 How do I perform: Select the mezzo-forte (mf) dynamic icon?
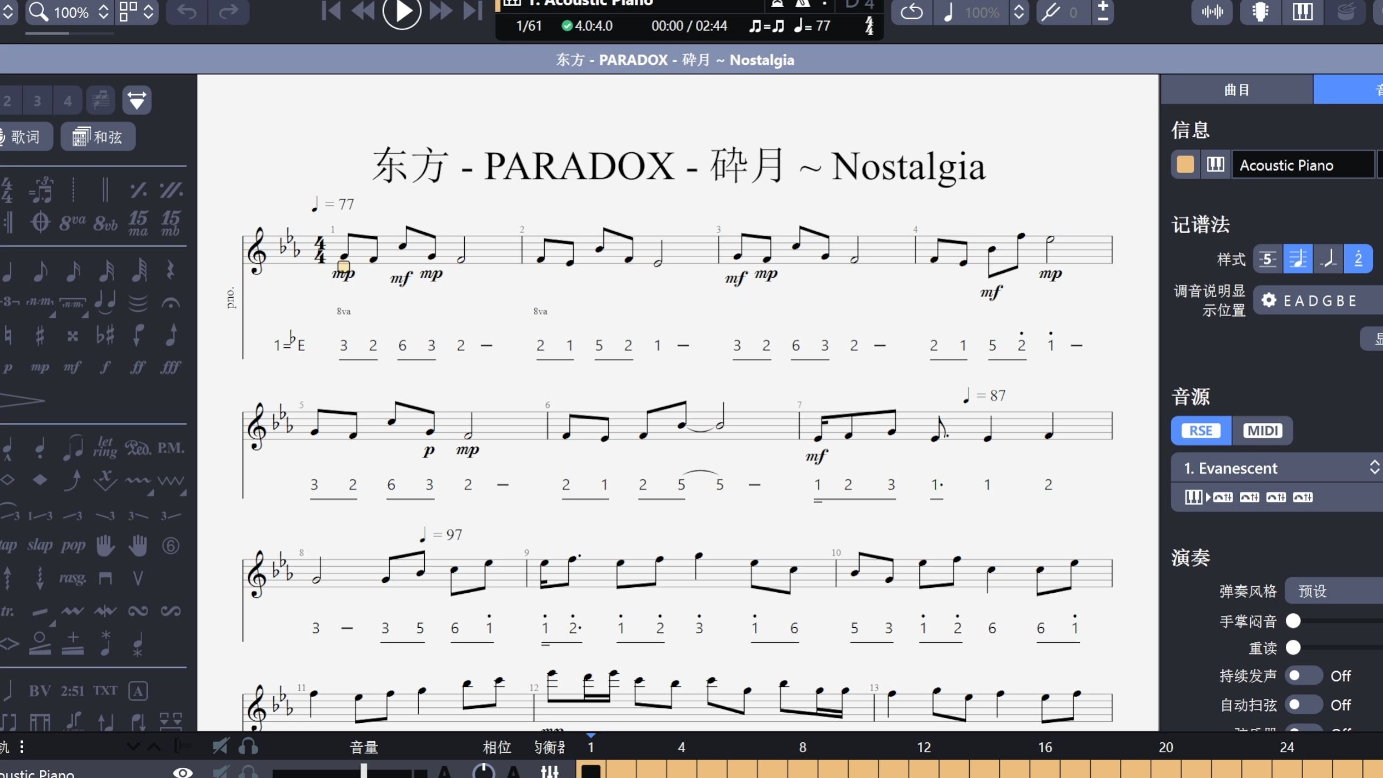click(72, 367)
